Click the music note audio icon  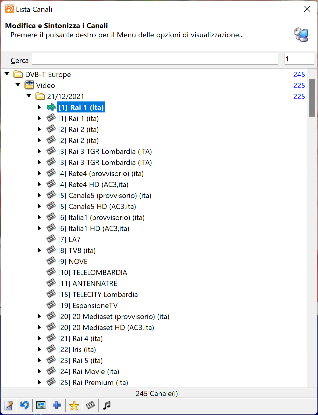[x=106, y=406]
